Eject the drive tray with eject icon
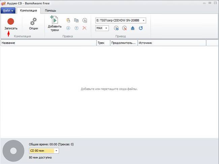The height and width of the screenshot is (164, 219). tap(132, 28)
